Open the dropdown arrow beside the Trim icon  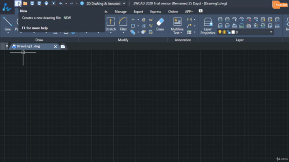[x=138, y=20]
